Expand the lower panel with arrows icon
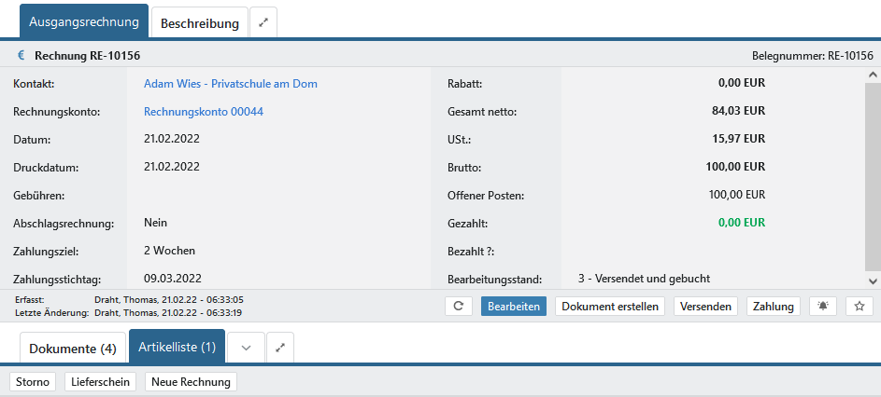Screen dimensions: 881x397 tap(280, 348)
